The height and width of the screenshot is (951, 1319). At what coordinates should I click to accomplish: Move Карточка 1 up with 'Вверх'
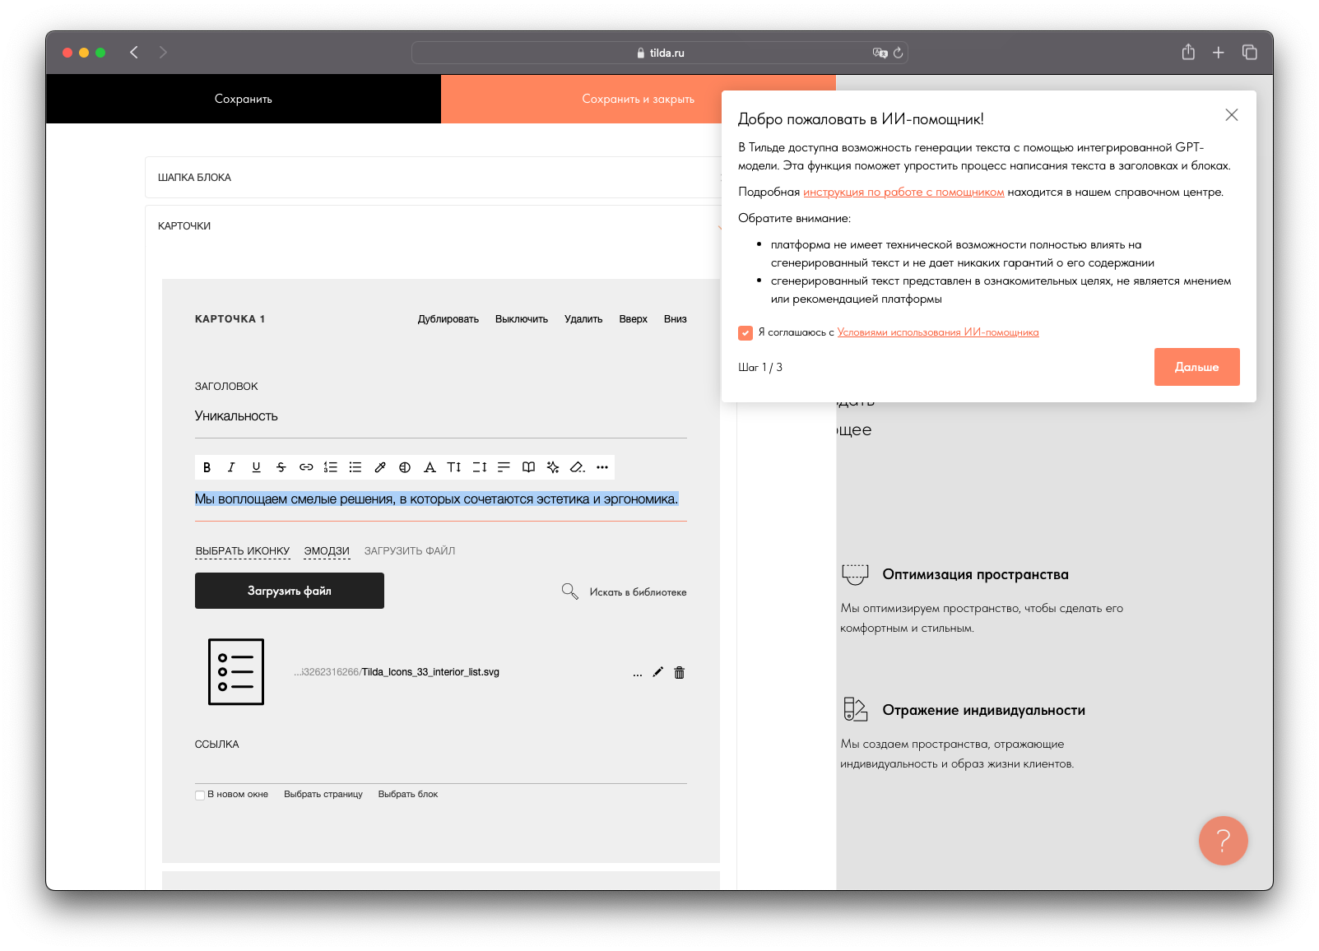click(634, 319)
